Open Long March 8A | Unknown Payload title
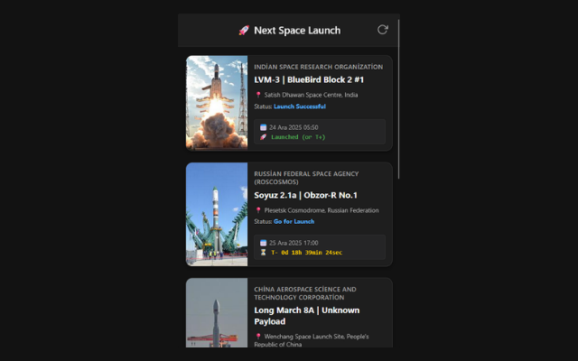 click(x=306, y=315)
